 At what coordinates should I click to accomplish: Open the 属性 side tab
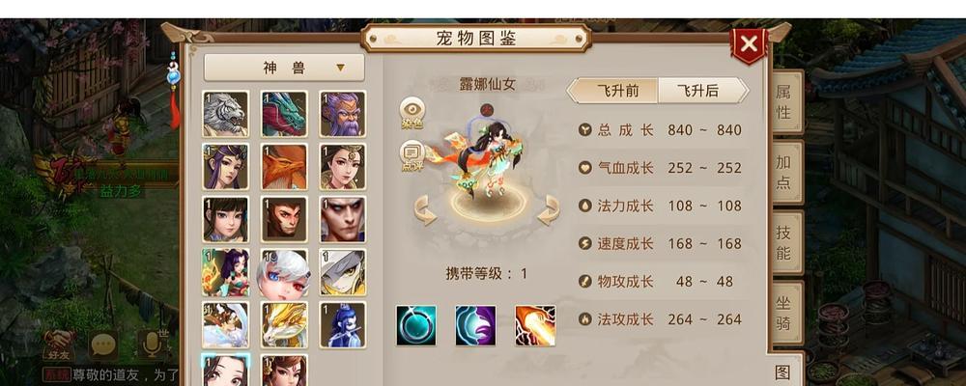click(785, 102)
